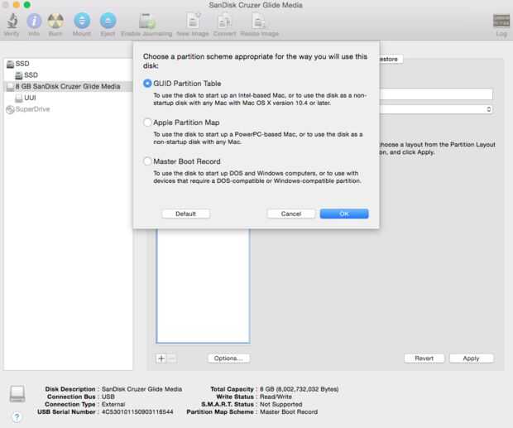Eject the disk via the Eject icon
The height and width of the screenshot is (428, 513).
coord(108,21)
